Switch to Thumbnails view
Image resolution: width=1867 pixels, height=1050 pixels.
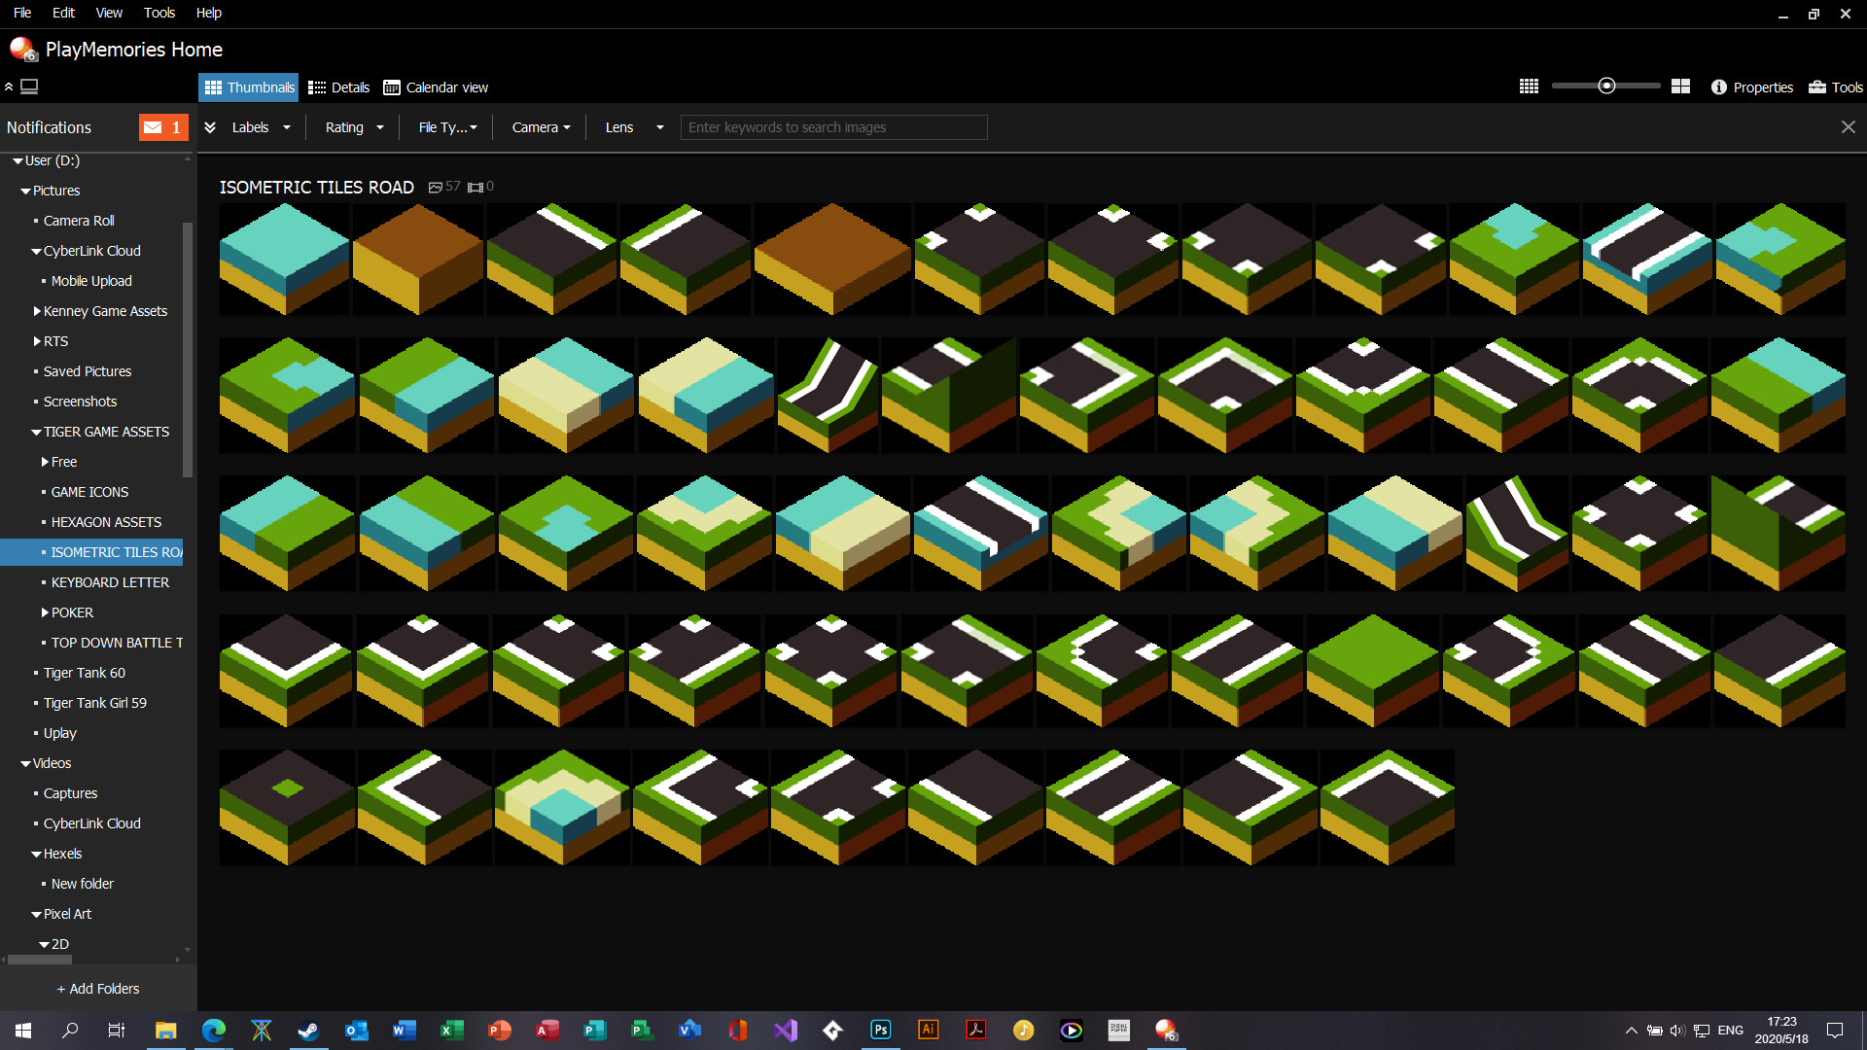248,87
